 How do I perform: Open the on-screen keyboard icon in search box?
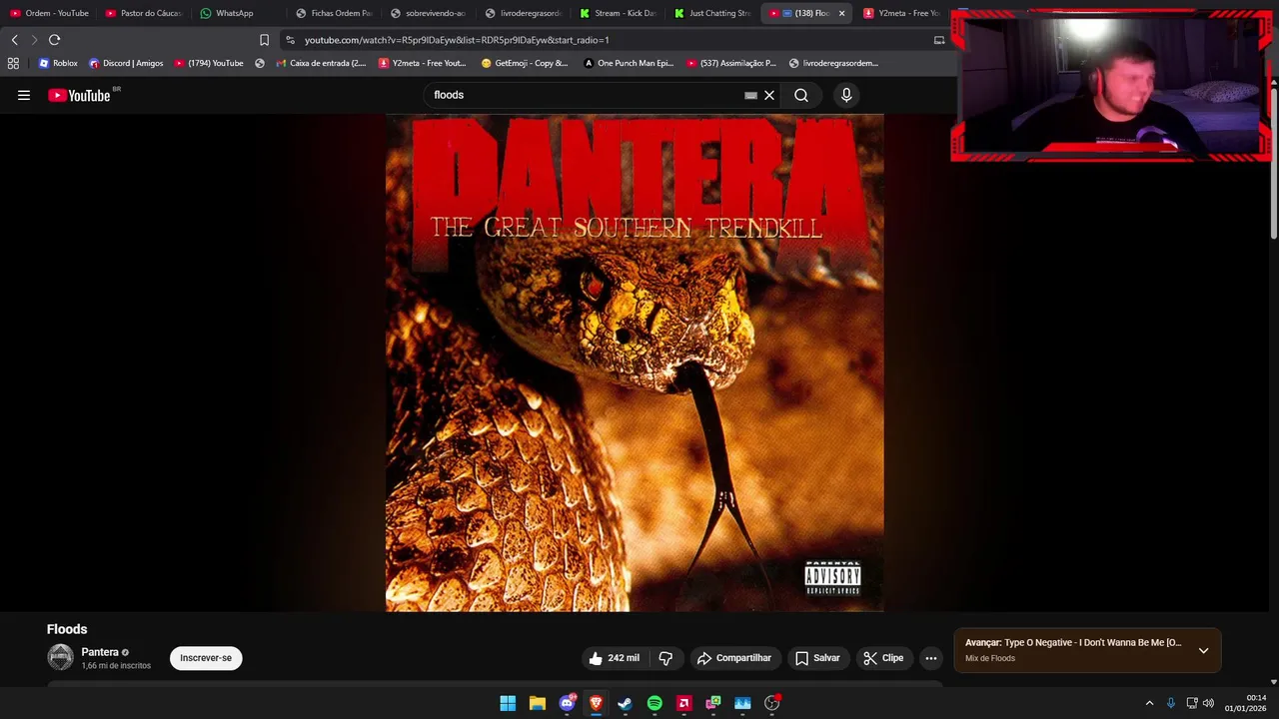[x=750, y=95]
